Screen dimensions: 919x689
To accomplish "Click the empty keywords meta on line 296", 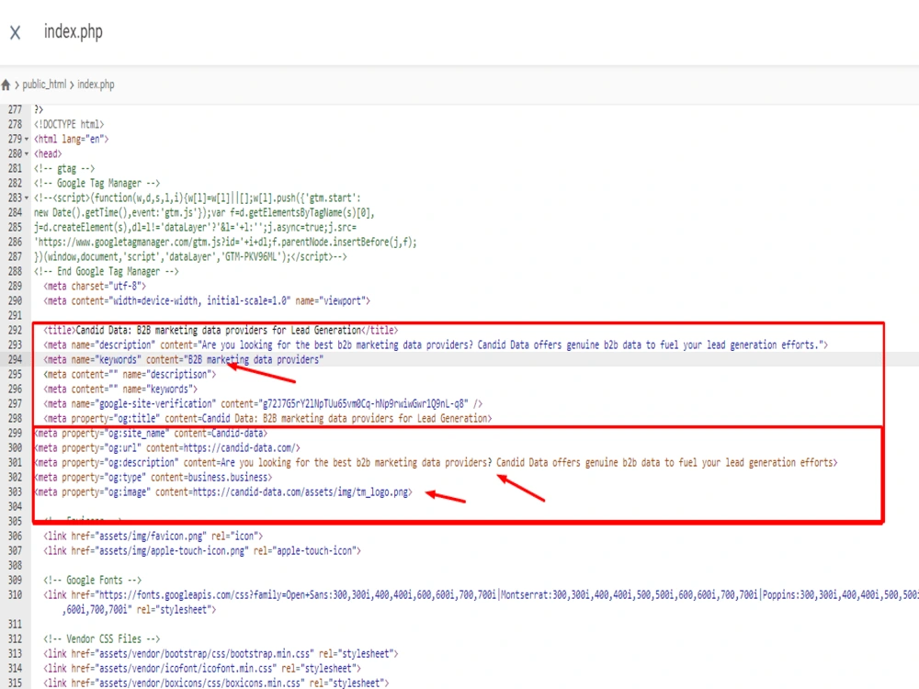I will pyautogui.click(x=120, y=389).
